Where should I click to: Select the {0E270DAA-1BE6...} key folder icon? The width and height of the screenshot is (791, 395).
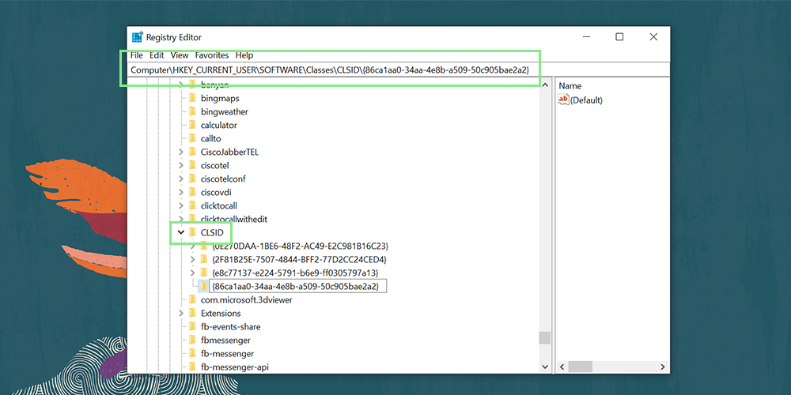(x=204, y=246)
